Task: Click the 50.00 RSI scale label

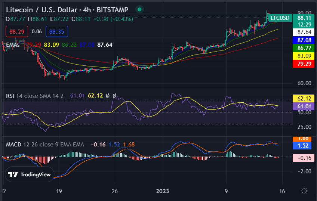Action: pos(304,112)
